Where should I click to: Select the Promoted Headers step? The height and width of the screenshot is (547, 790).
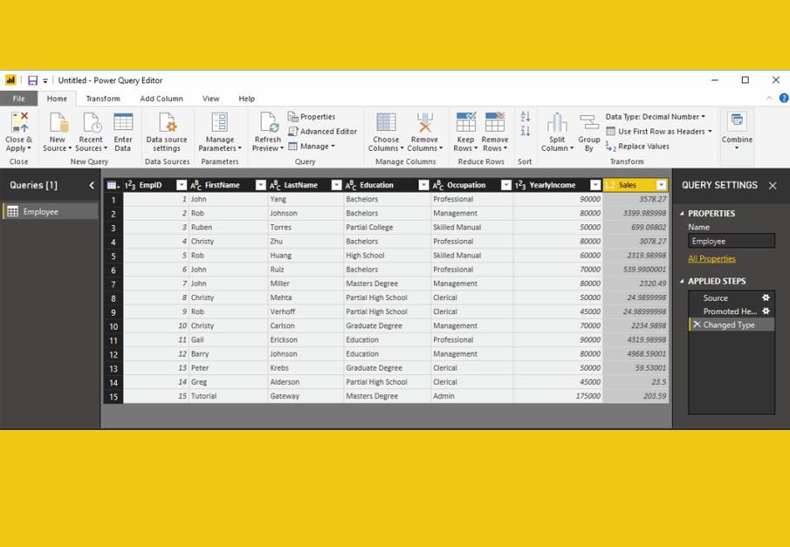tap(731, 311)
